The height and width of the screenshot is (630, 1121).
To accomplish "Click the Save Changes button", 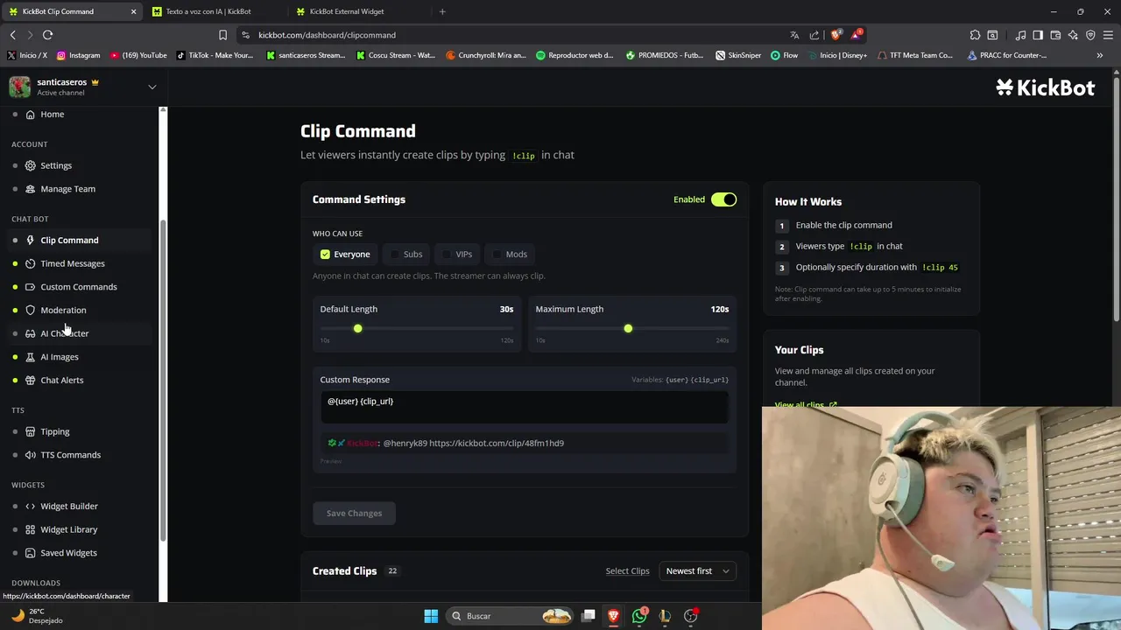I will click(354, 514).
